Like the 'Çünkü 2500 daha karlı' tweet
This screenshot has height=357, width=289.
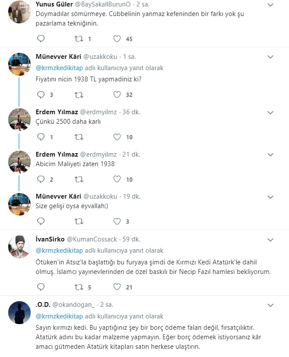[x=117, y=137]
